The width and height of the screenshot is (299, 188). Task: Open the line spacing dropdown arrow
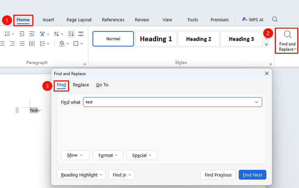[x=48, y=44]
